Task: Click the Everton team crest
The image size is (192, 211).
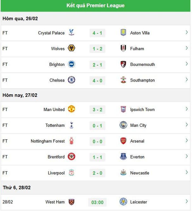Action: point(123,157)
